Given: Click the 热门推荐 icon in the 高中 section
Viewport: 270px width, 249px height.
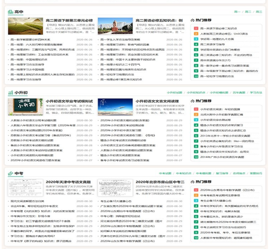Looking at the screenshot, I should [x=193, y=19].
